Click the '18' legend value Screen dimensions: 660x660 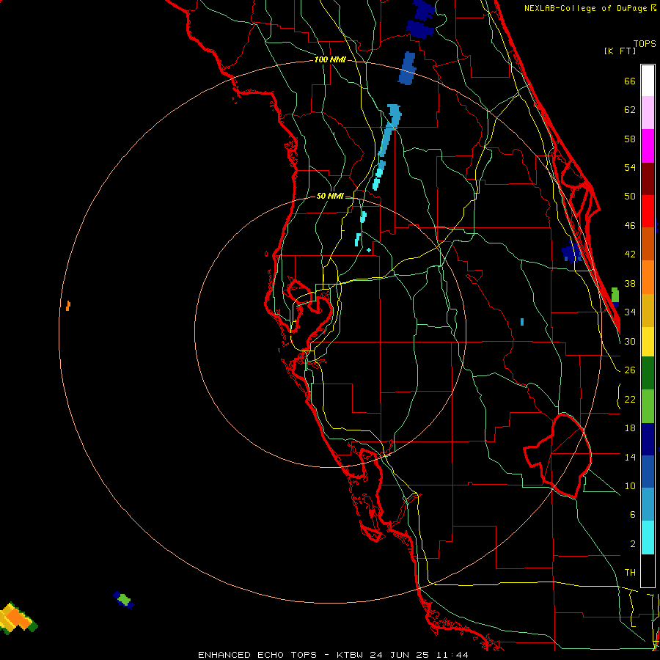(x=630, y=428)
